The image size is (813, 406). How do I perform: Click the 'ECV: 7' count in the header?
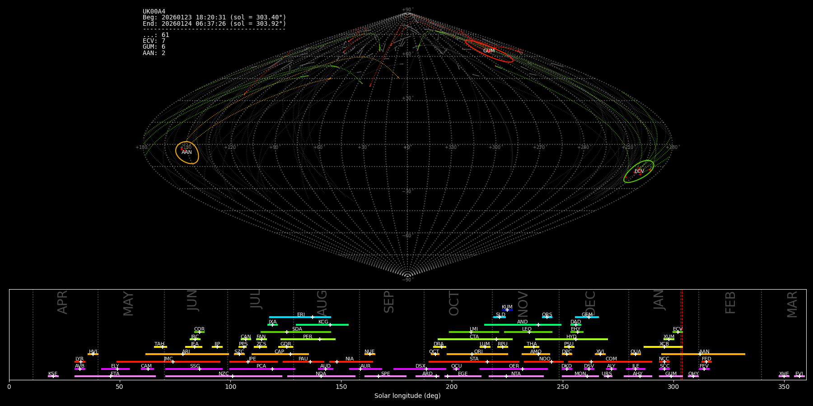point(154,41)
